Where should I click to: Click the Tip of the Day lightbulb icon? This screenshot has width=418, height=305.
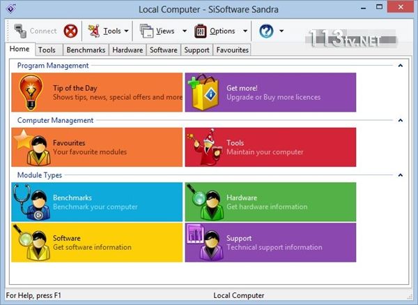click(31, 92)
